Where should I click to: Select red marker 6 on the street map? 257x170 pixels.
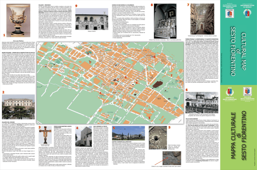coord(137,83)
